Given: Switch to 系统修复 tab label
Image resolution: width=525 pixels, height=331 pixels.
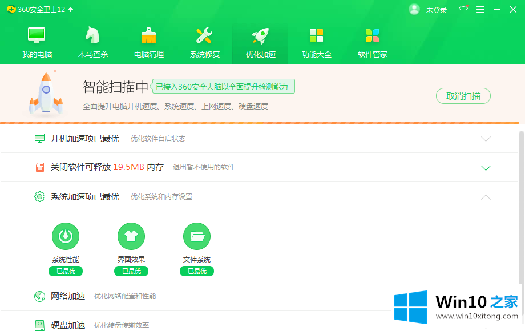Looking at the screenshot, I should point(204,54).
